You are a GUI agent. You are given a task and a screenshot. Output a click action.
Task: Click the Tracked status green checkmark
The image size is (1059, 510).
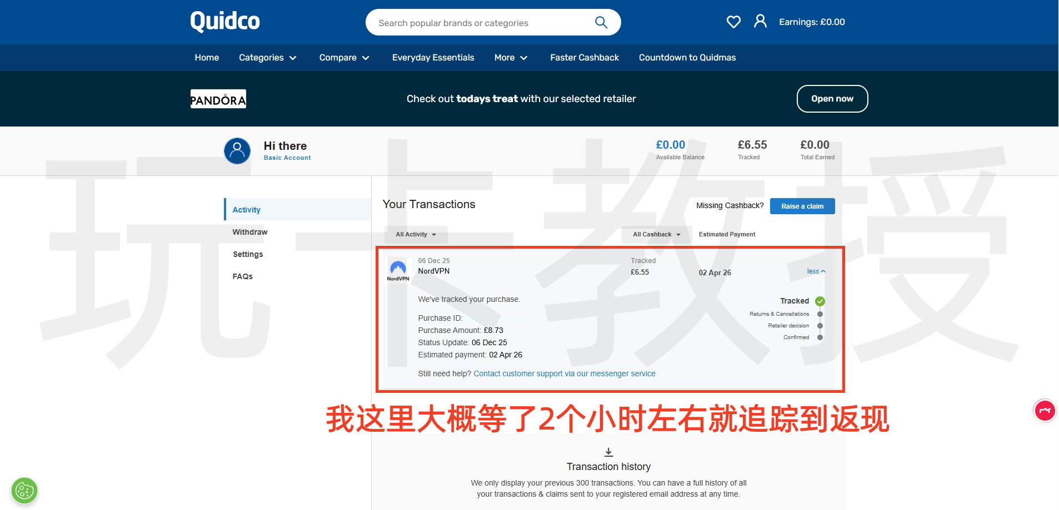819,301
